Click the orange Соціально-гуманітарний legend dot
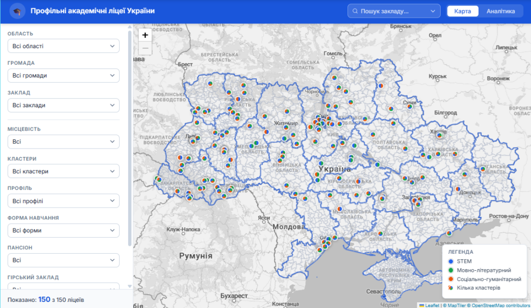Viewport: 531px width, 308px height. pyautogui.click(x=451, y=279)
